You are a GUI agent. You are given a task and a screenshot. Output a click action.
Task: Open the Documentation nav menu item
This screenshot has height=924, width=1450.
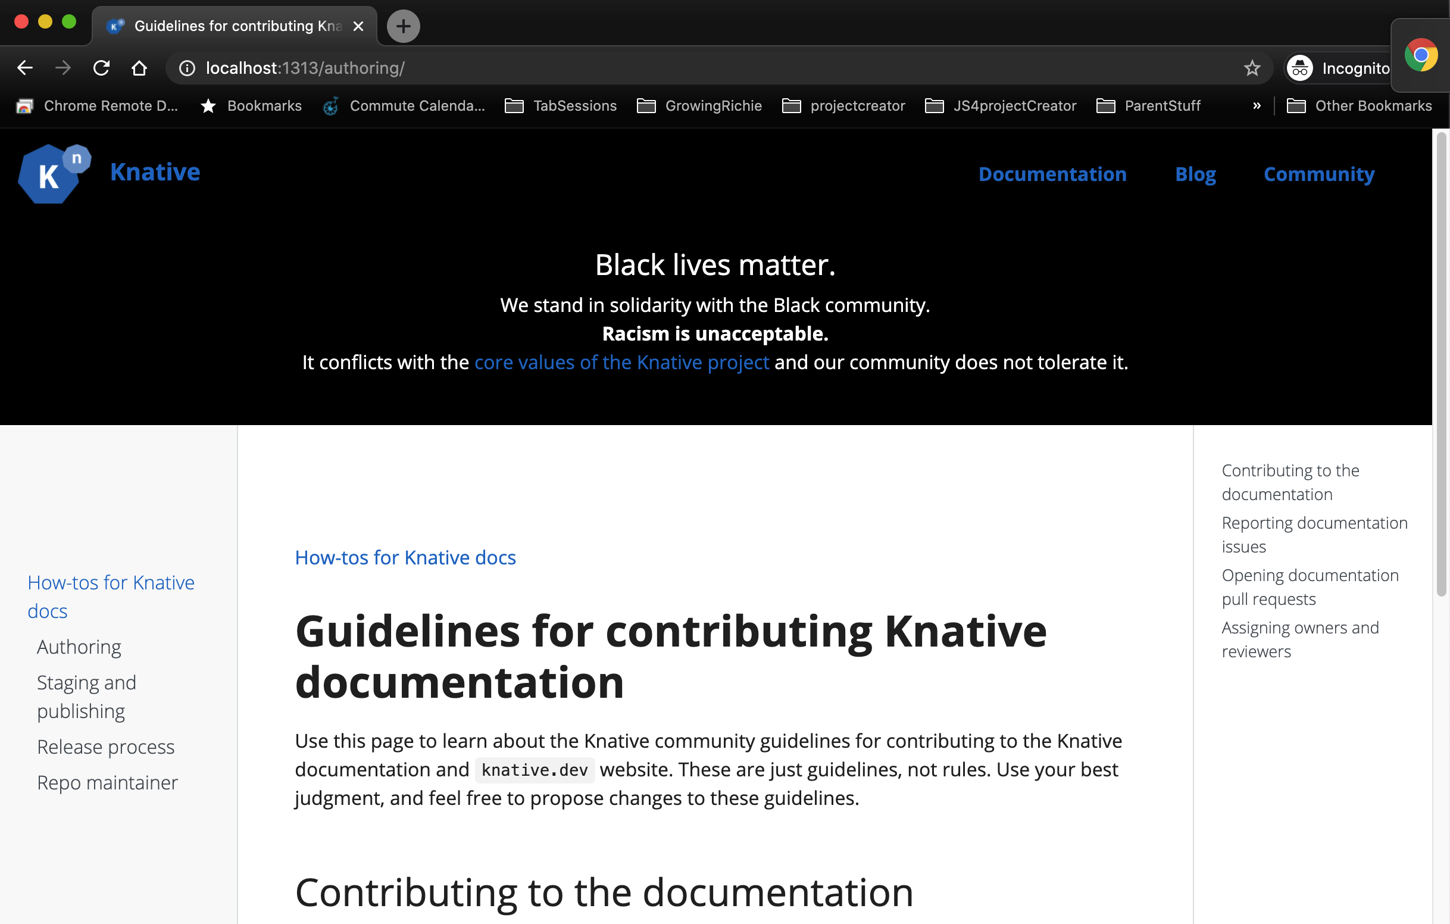coord(1052,174)
